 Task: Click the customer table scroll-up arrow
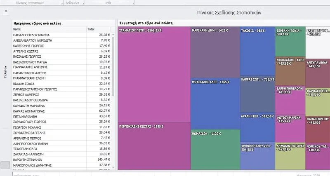click(x=113, y=35)
